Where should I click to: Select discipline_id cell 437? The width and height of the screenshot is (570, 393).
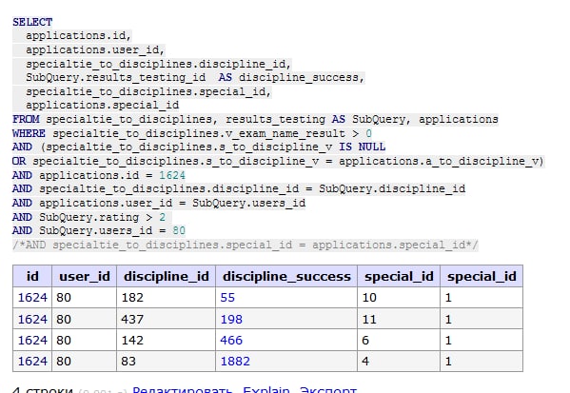coord(167,319)
